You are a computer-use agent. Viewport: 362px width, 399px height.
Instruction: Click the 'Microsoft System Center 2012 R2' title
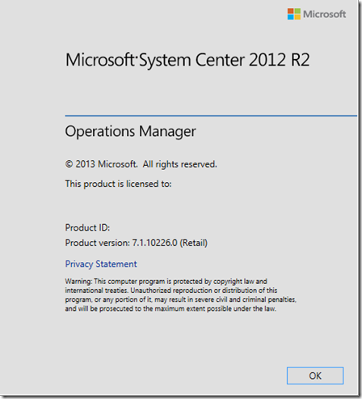pyautogui.click(x=187, y=60)
